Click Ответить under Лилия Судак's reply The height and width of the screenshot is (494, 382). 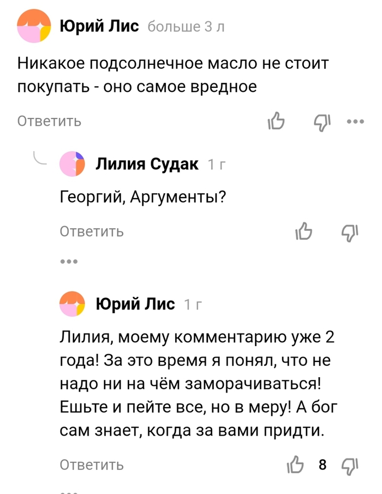pos(91,231)
